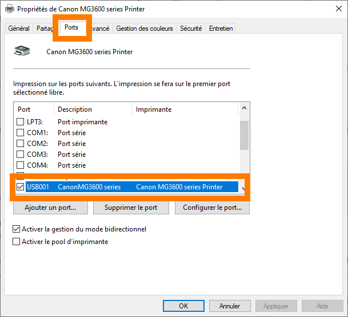Check the LPT3 port checkbox
The image size is (348, 317).
pos(21,122)
